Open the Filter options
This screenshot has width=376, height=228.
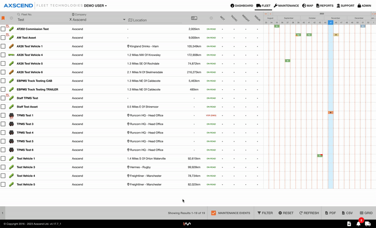[x=265, y=213]
